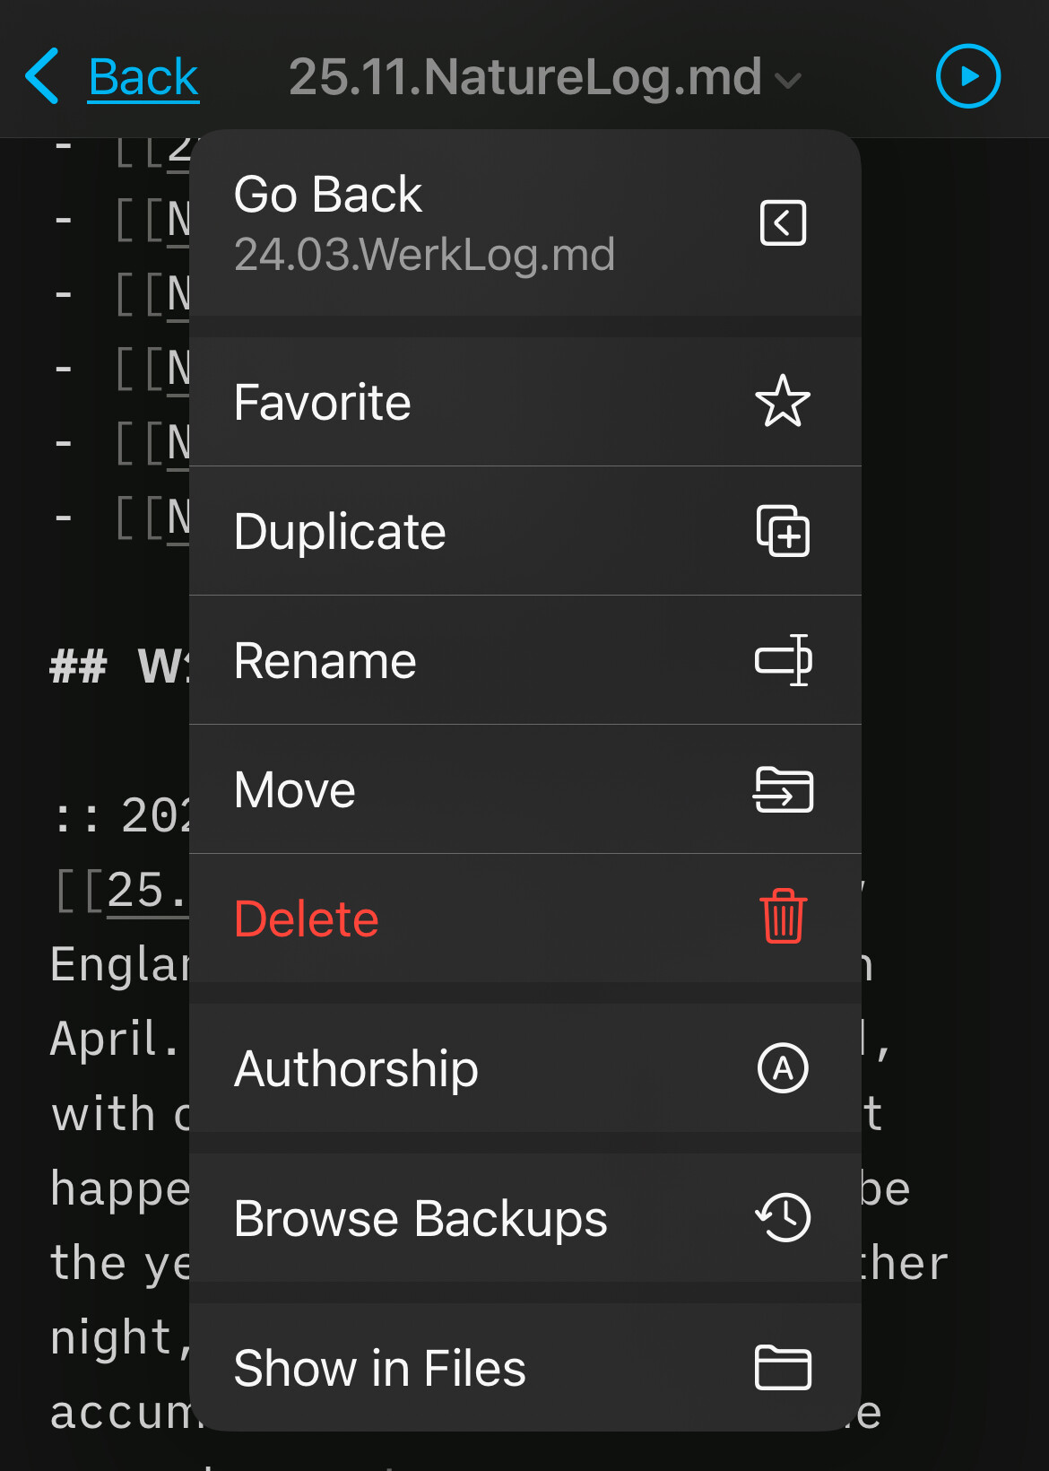Tap the Go Back chevron-box icon

point(783,223)
